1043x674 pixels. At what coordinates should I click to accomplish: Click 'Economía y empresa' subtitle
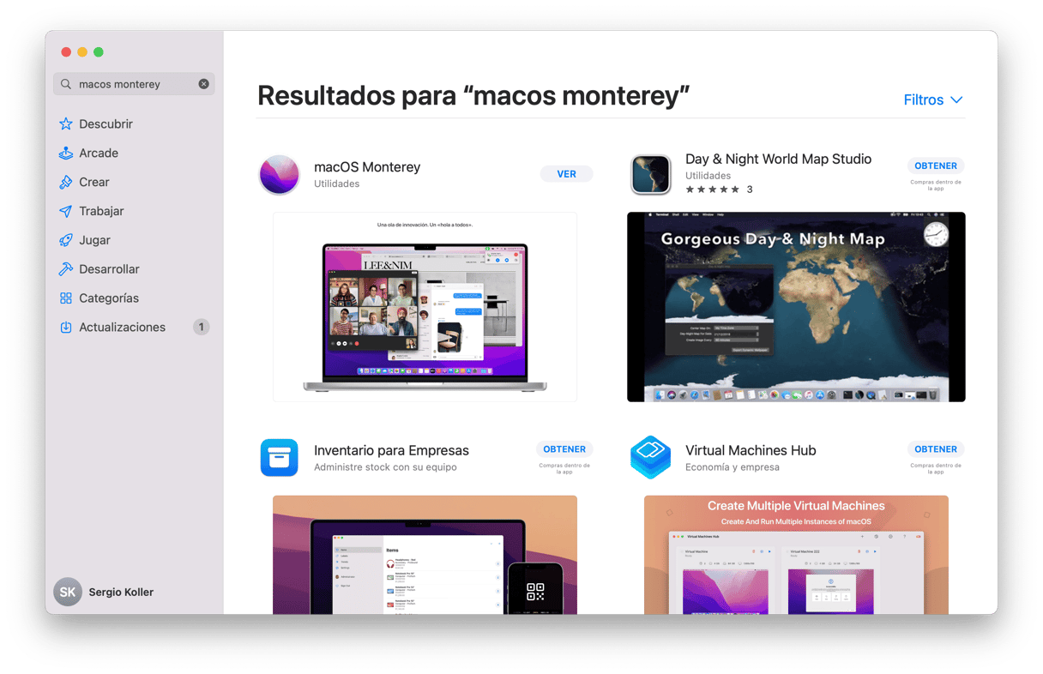coord(733,467)
